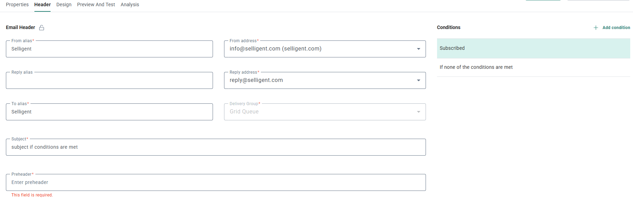Expand the Reply address dropdown
633x203 pixels.
coord(419,80)
